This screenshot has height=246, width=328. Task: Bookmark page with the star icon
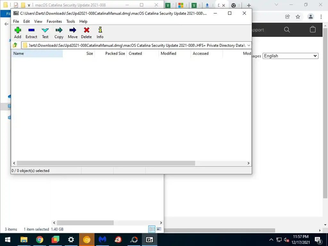click(x=298, y=17)
